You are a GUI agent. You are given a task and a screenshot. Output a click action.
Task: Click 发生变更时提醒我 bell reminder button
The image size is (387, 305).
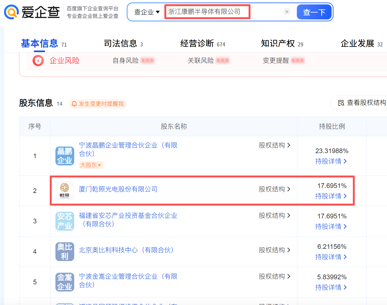coord(98,104)
